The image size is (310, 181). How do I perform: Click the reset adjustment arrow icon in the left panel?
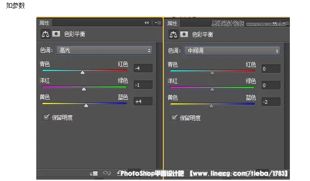pyautogui.click(x=119, y=173)
